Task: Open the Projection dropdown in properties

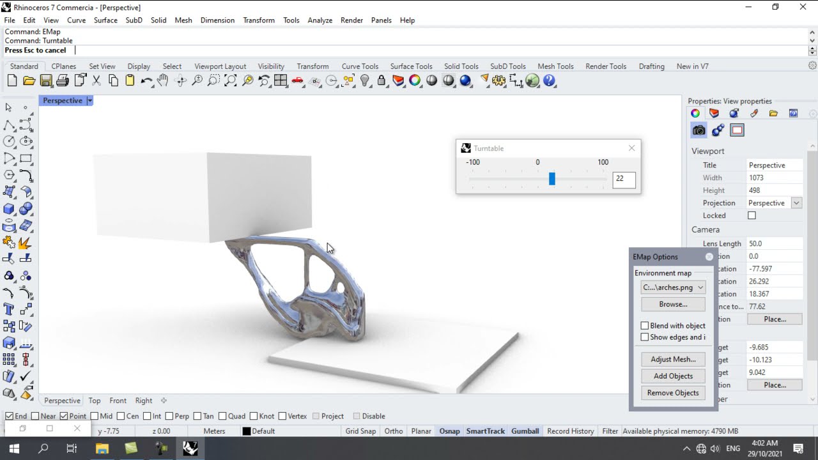Action: coord(796,203)
